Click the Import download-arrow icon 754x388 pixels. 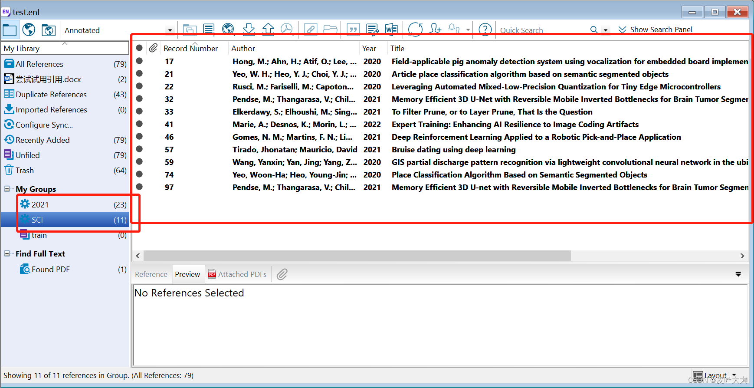coord(249,30)
